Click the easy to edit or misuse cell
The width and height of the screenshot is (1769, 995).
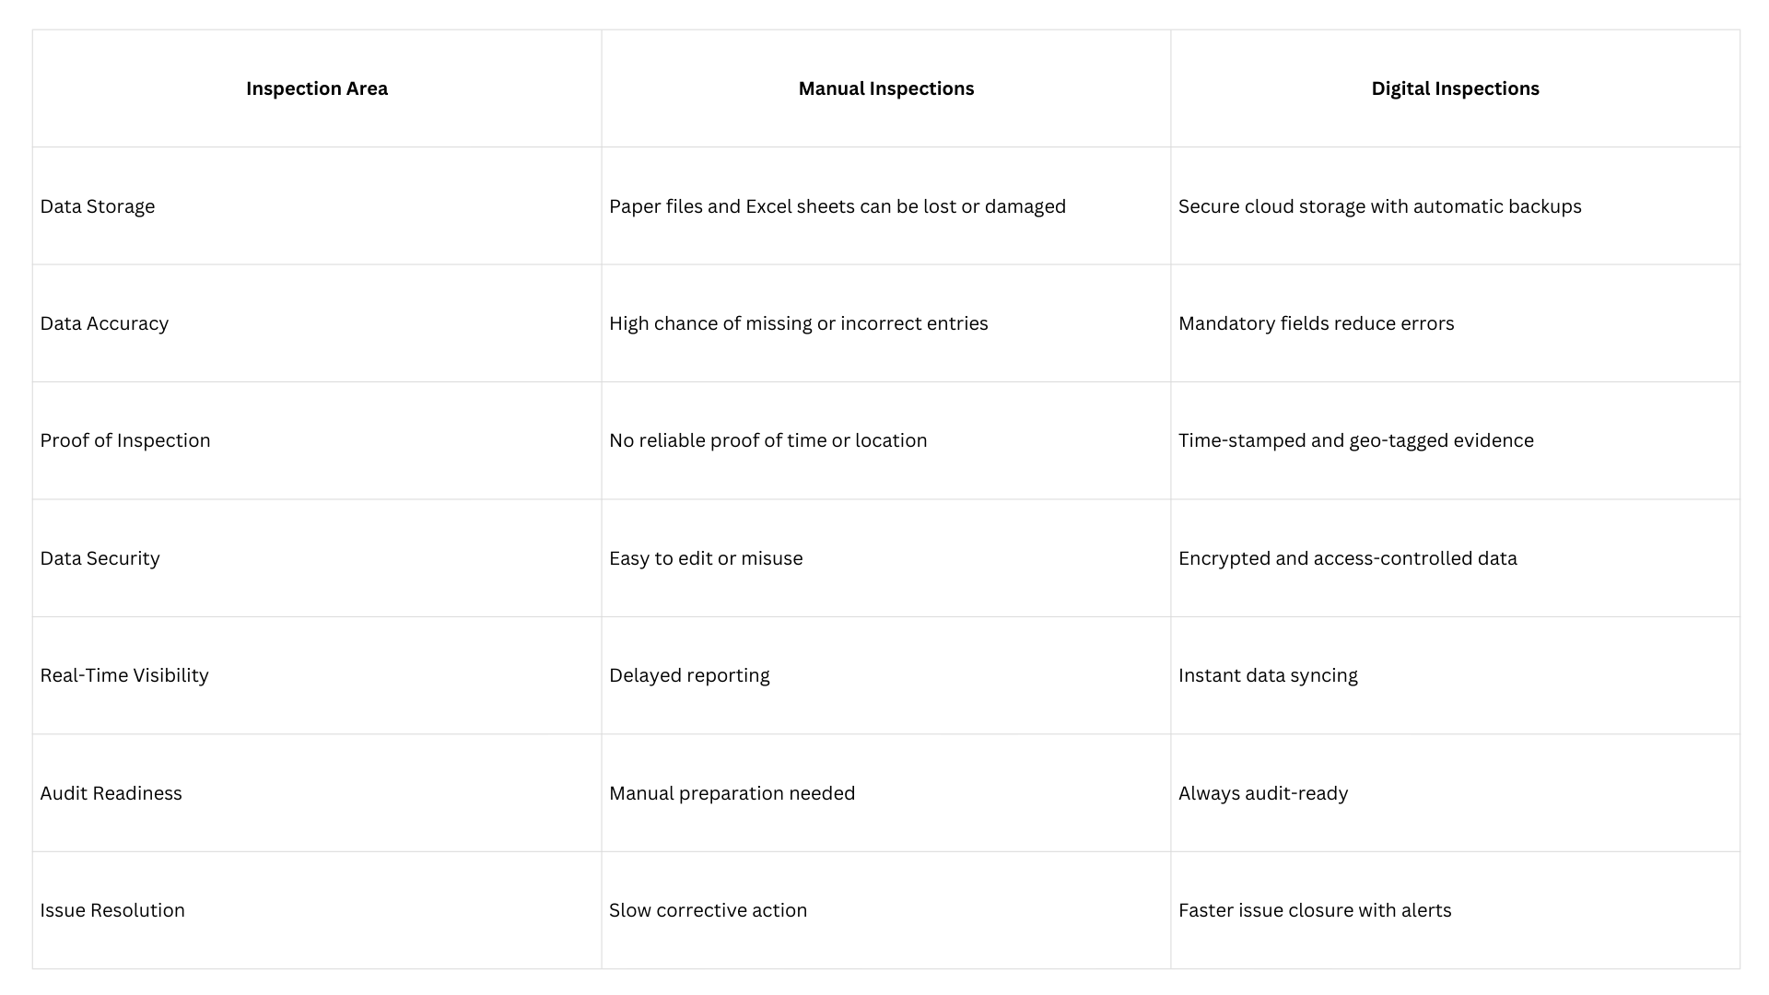(x=706, y=558)
